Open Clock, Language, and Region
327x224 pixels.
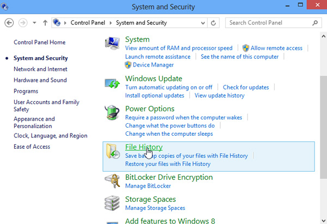pyautogui.click(x=51, y=136)
